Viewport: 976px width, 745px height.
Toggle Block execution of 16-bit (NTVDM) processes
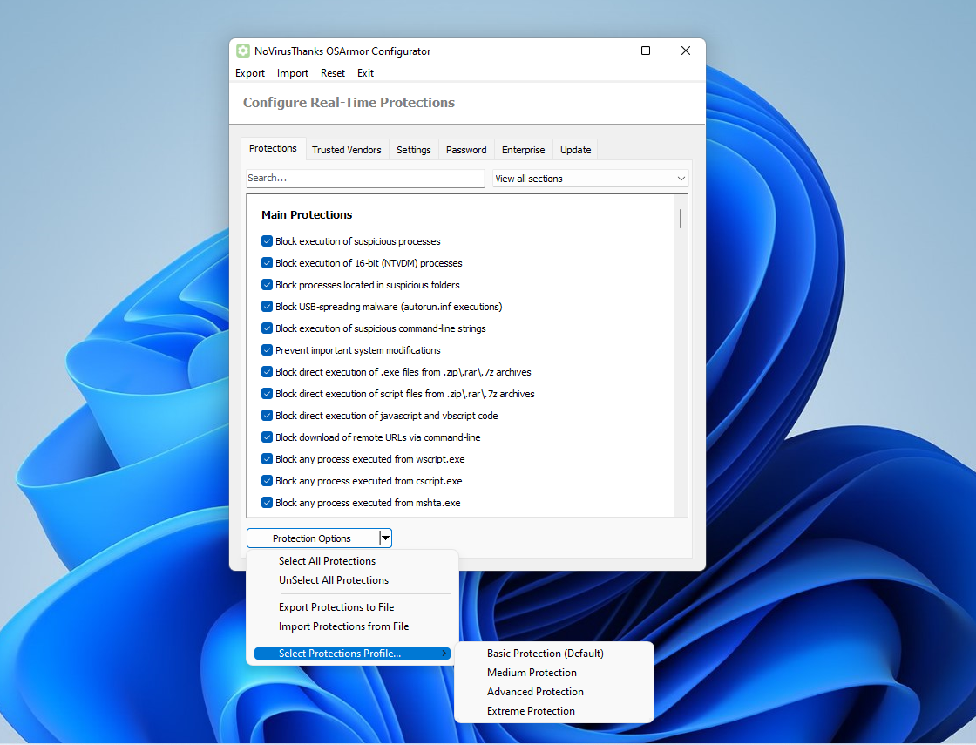coord(267,262)
